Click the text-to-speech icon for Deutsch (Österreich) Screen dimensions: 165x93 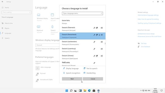(x=97, y=28)
